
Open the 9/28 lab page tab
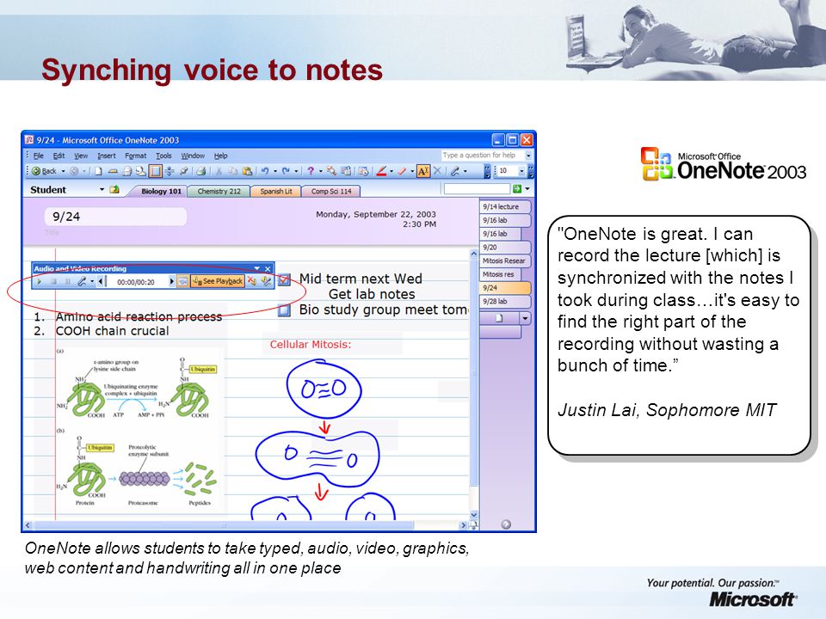tap(505, 302)
